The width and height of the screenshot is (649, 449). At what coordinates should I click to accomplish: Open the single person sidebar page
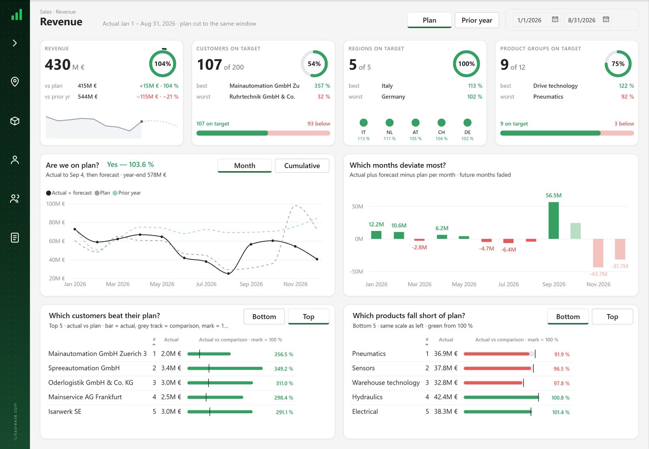coord(15,160)
